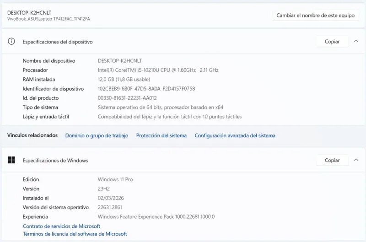Click the device ID 102CBEB9-6B0F-47D5-8A0A-F2D4157F0758
This screenshot has height=242, width=366.
pyautogui.click(x=146, y=89)
